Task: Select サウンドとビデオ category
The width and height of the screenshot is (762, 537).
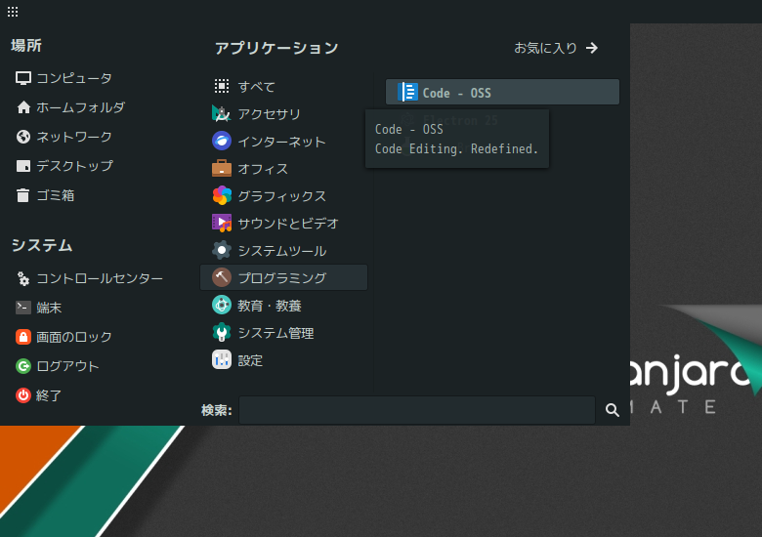Action: point(284,224)
